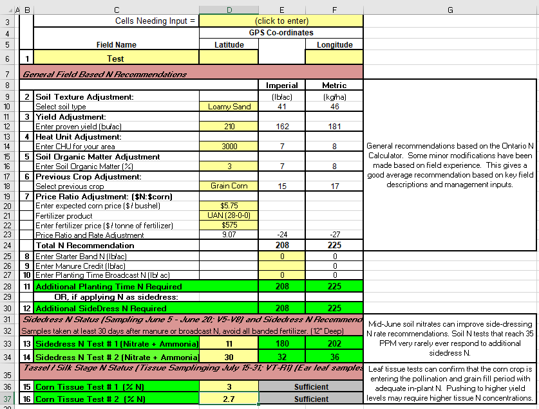Click 'OR, if applying N as sidedress:' text
Image resolution: width=539 pixels, height=409 pixels.
click(x=116, y=296)
